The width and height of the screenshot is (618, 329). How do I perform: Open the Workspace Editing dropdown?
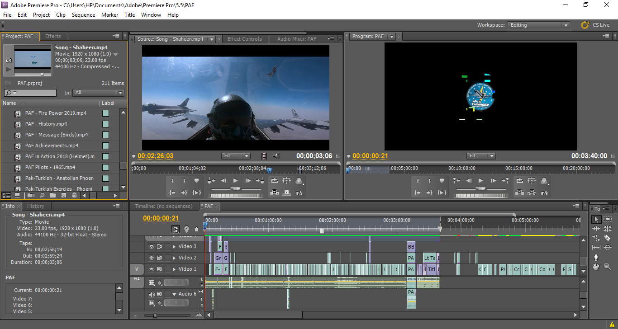click(538, 25)
